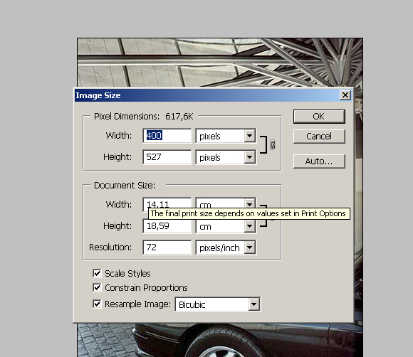
Task: Click the OK button
Action: click(x=319, y=117)
